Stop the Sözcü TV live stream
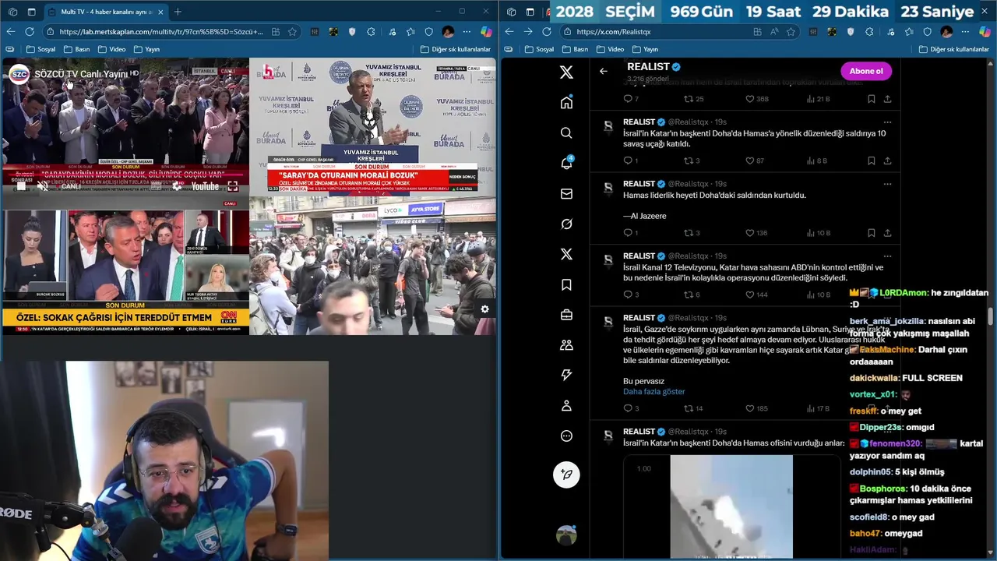The height and width of the screenshot is (561, 997). 21,186
